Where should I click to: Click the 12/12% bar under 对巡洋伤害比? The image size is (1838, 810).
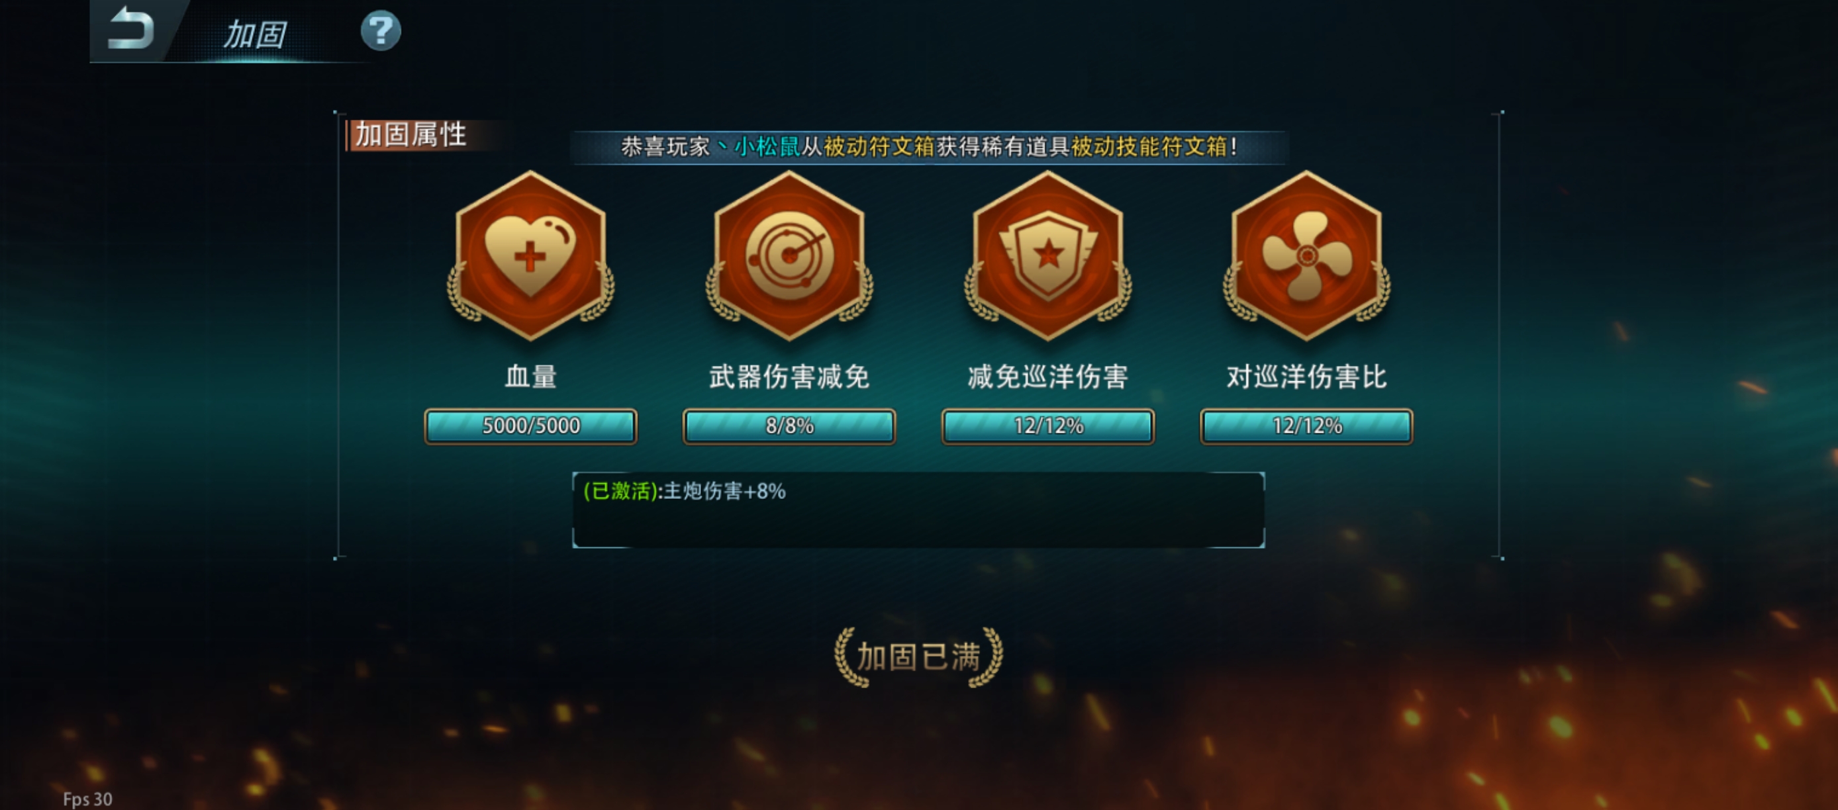[x=1306, y=426]
